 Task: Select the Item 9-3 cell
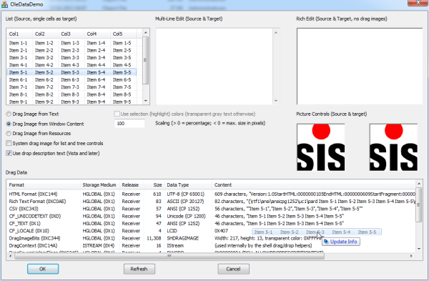point(70,102)
